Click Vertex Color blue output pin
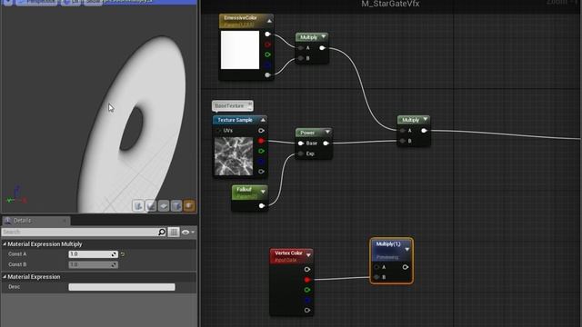Viewport: 582px width, 327px height. tap(307, 300)
